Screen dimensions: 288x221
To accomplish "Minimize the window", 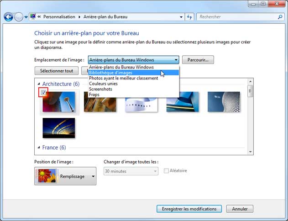I will [253, 4].
